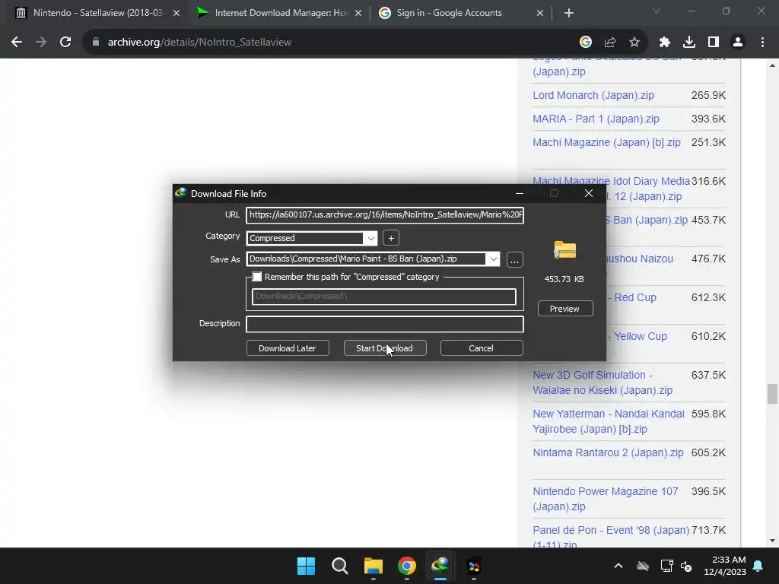Open Chrome three-dot menu

(x=762, y=43)
